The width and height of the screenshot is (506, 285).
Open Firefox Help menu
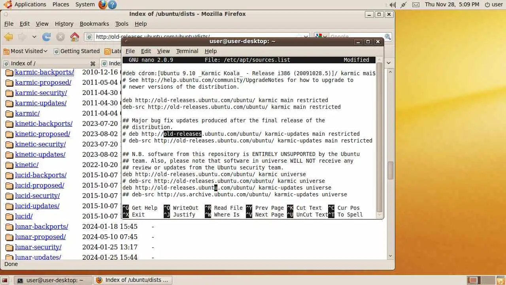tap(141, 24)
